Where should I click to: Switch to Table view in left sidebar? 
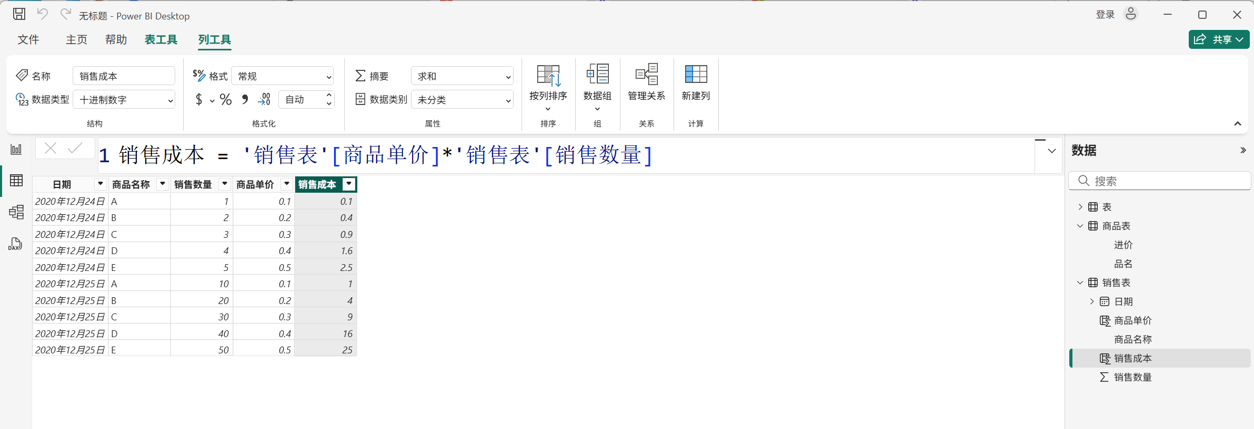click(16, 181)
